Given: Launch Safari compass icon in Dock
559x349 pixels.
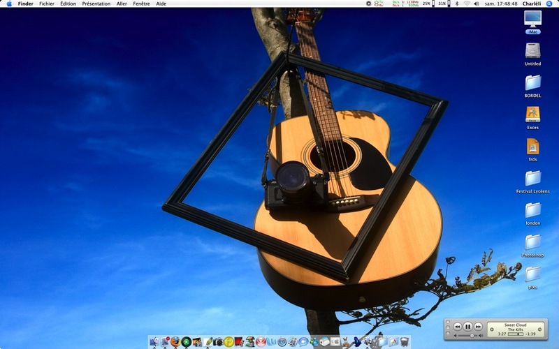Looking at the screenshot, I should pyautogui.click(x=282, y=342).
